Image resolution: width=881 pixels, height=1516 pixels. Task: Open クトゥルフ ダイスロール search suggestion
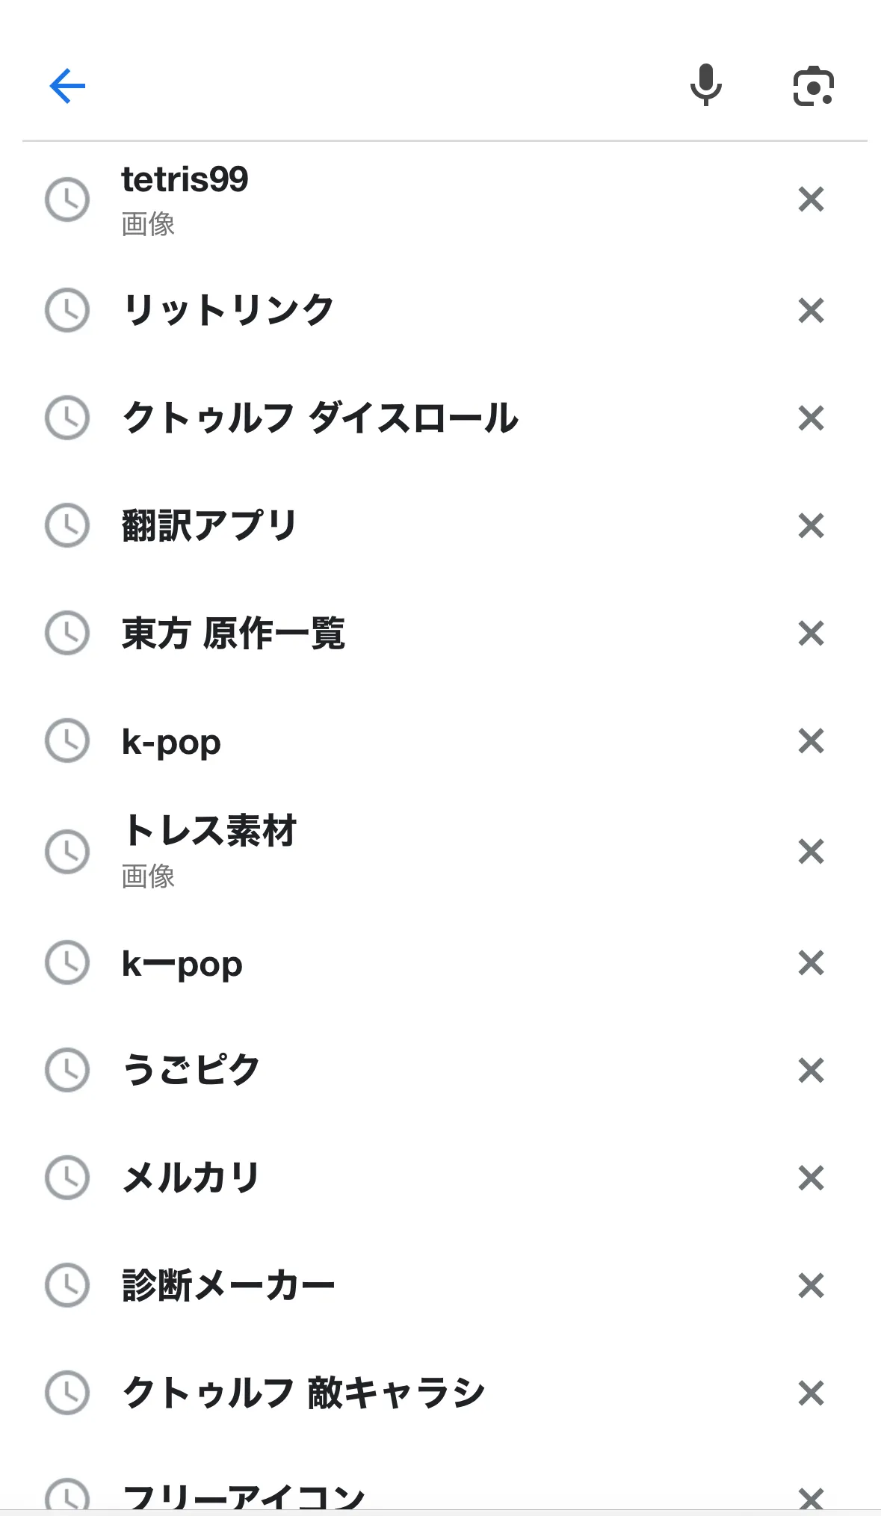click(x=320, y=418)
